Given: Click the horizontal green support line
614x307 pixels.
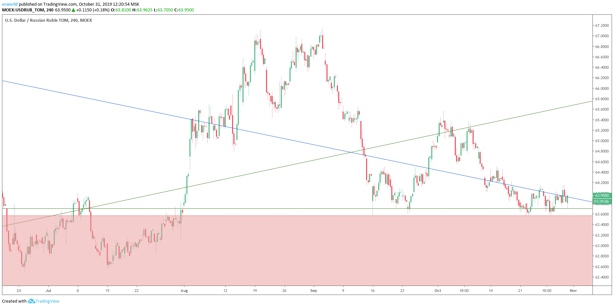Looking at the screenshot, I should [x=302, y=208].
